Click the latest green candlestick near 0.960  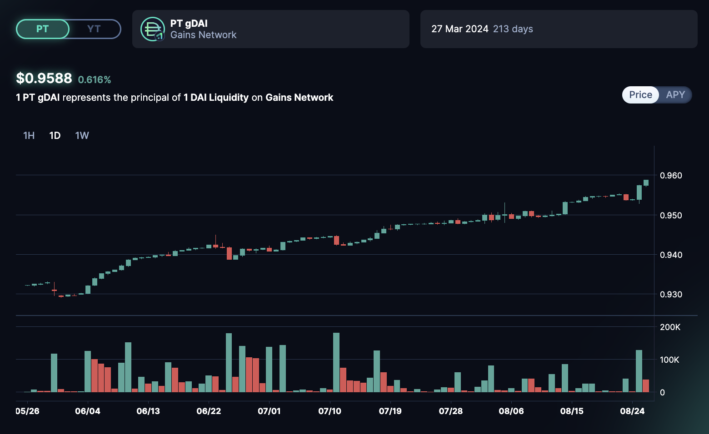[646, 182]
